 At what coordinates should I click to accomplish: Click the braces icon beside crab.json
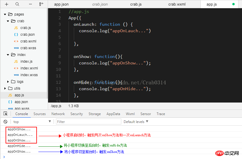(16, 35)
